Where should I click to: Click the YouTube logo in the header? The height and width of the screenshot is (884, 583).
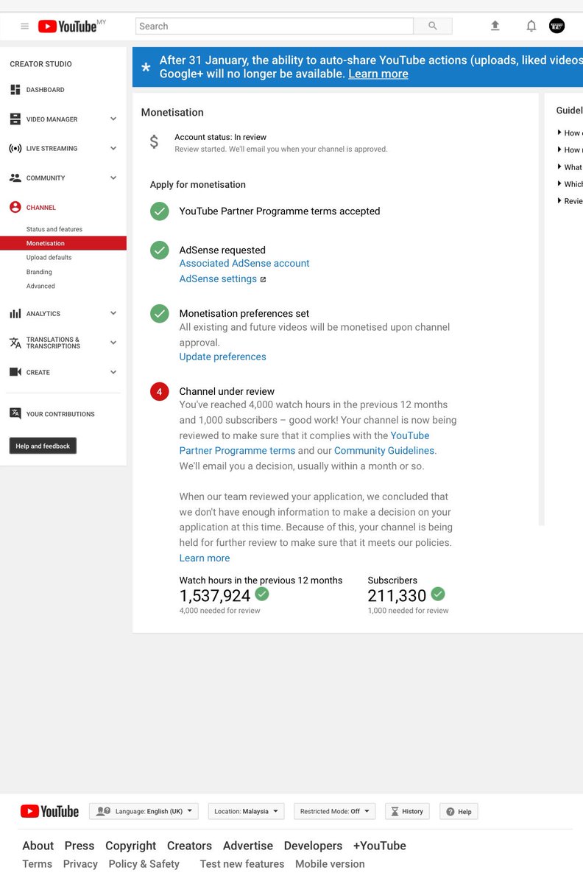pyautogui.click(x=67, y=26)
